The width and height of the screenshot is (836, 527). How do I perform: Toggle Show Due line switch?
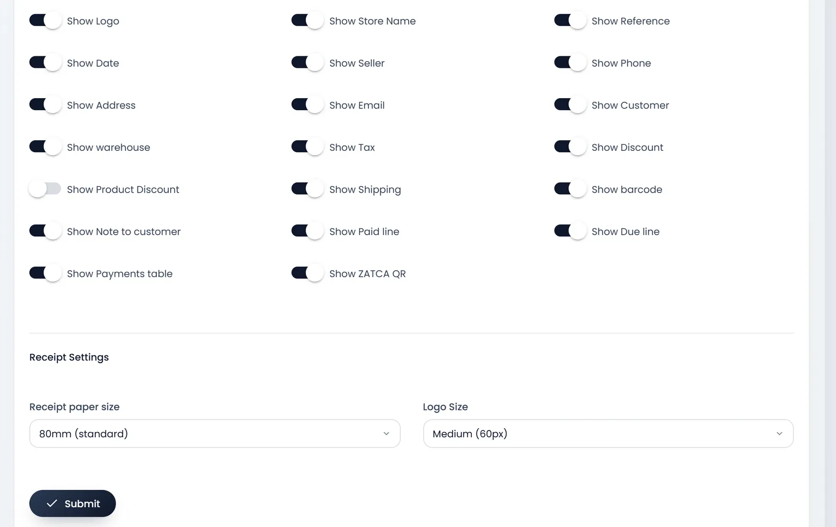pos(570,232)
